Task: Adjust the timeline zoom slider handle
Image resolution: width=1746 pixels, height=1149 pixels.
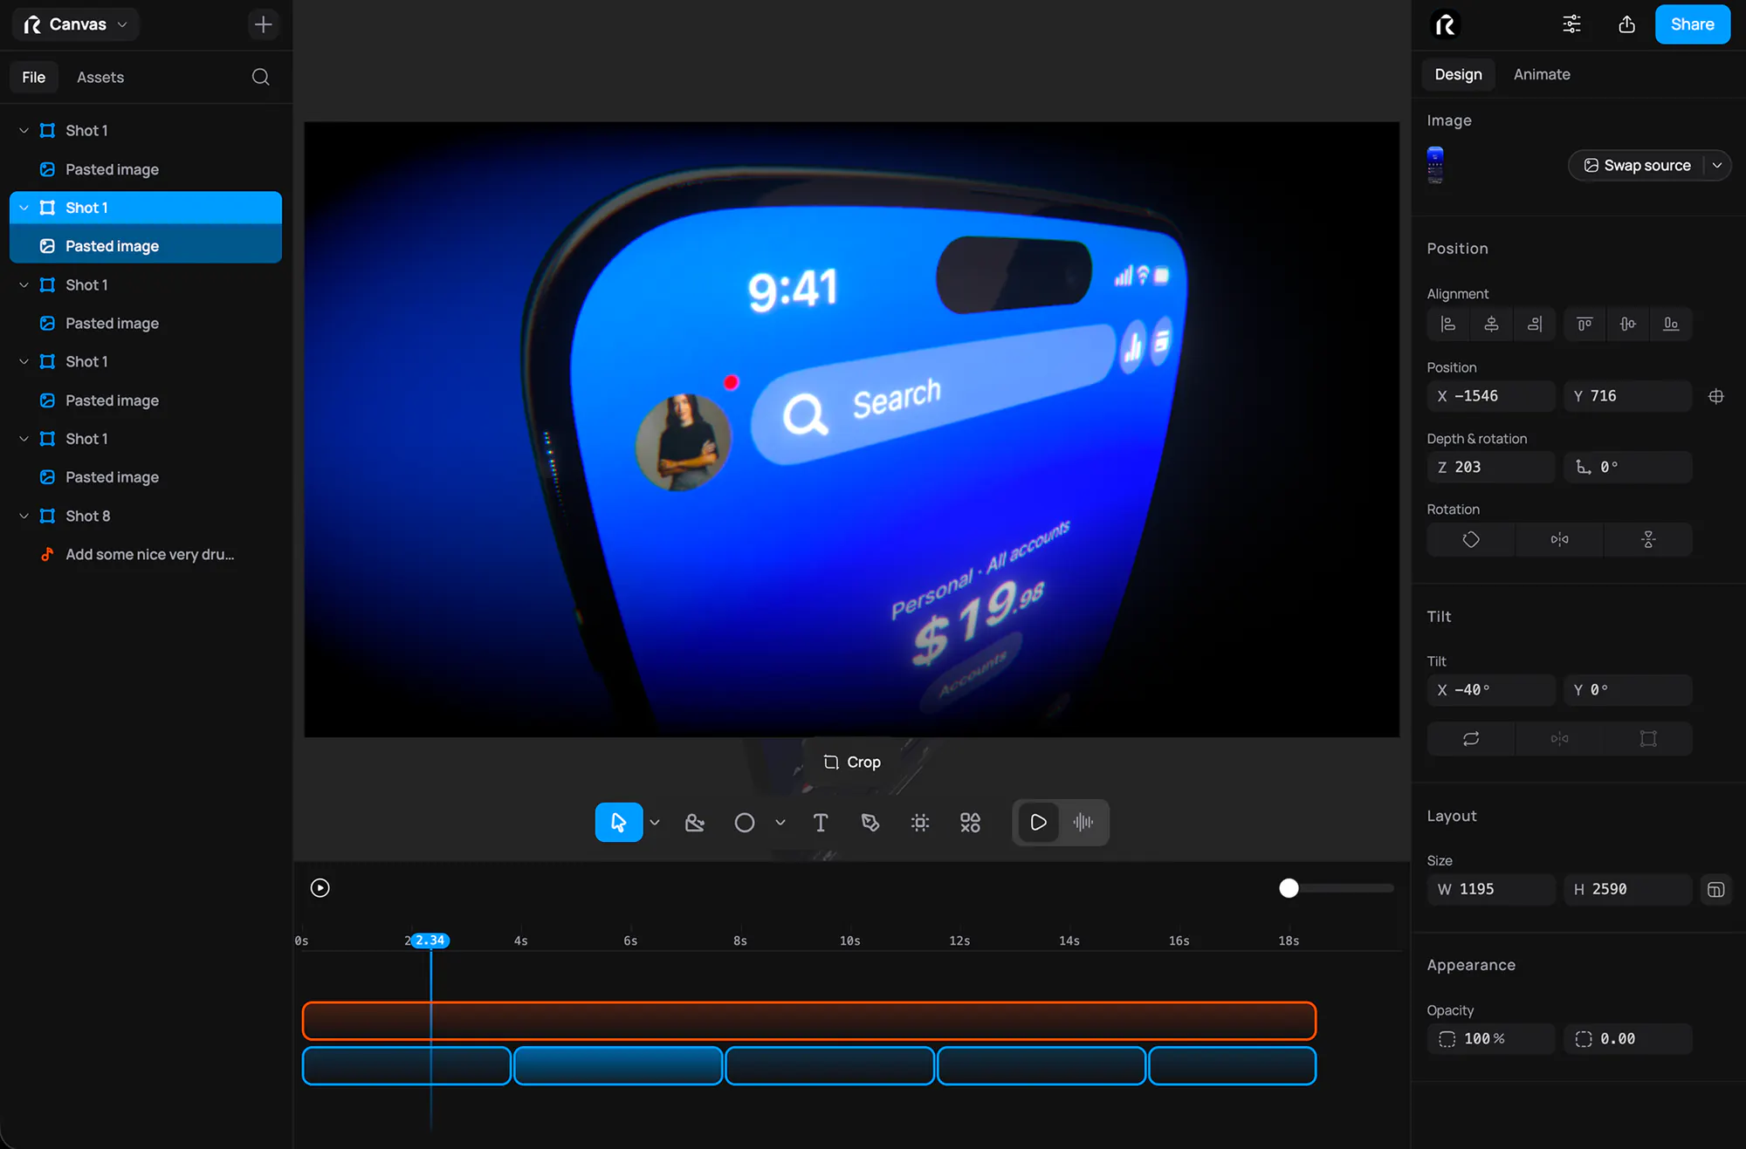Action: pos(1289,888)
